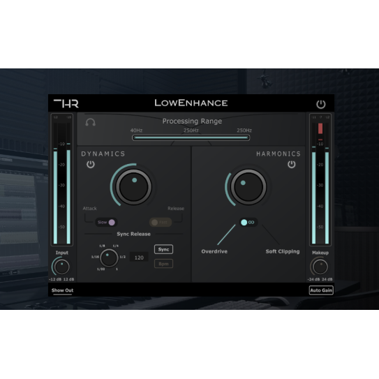Click the output level meter
The width and height of the screenshot is (379, 379).
click(320, 179)
